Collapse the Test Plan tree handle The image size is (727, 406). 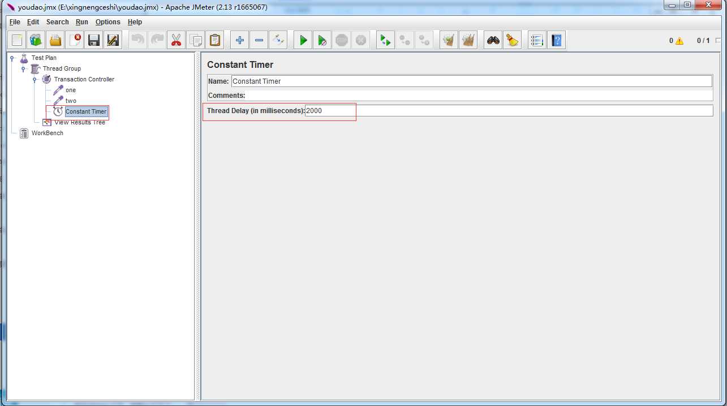[12, 58]
